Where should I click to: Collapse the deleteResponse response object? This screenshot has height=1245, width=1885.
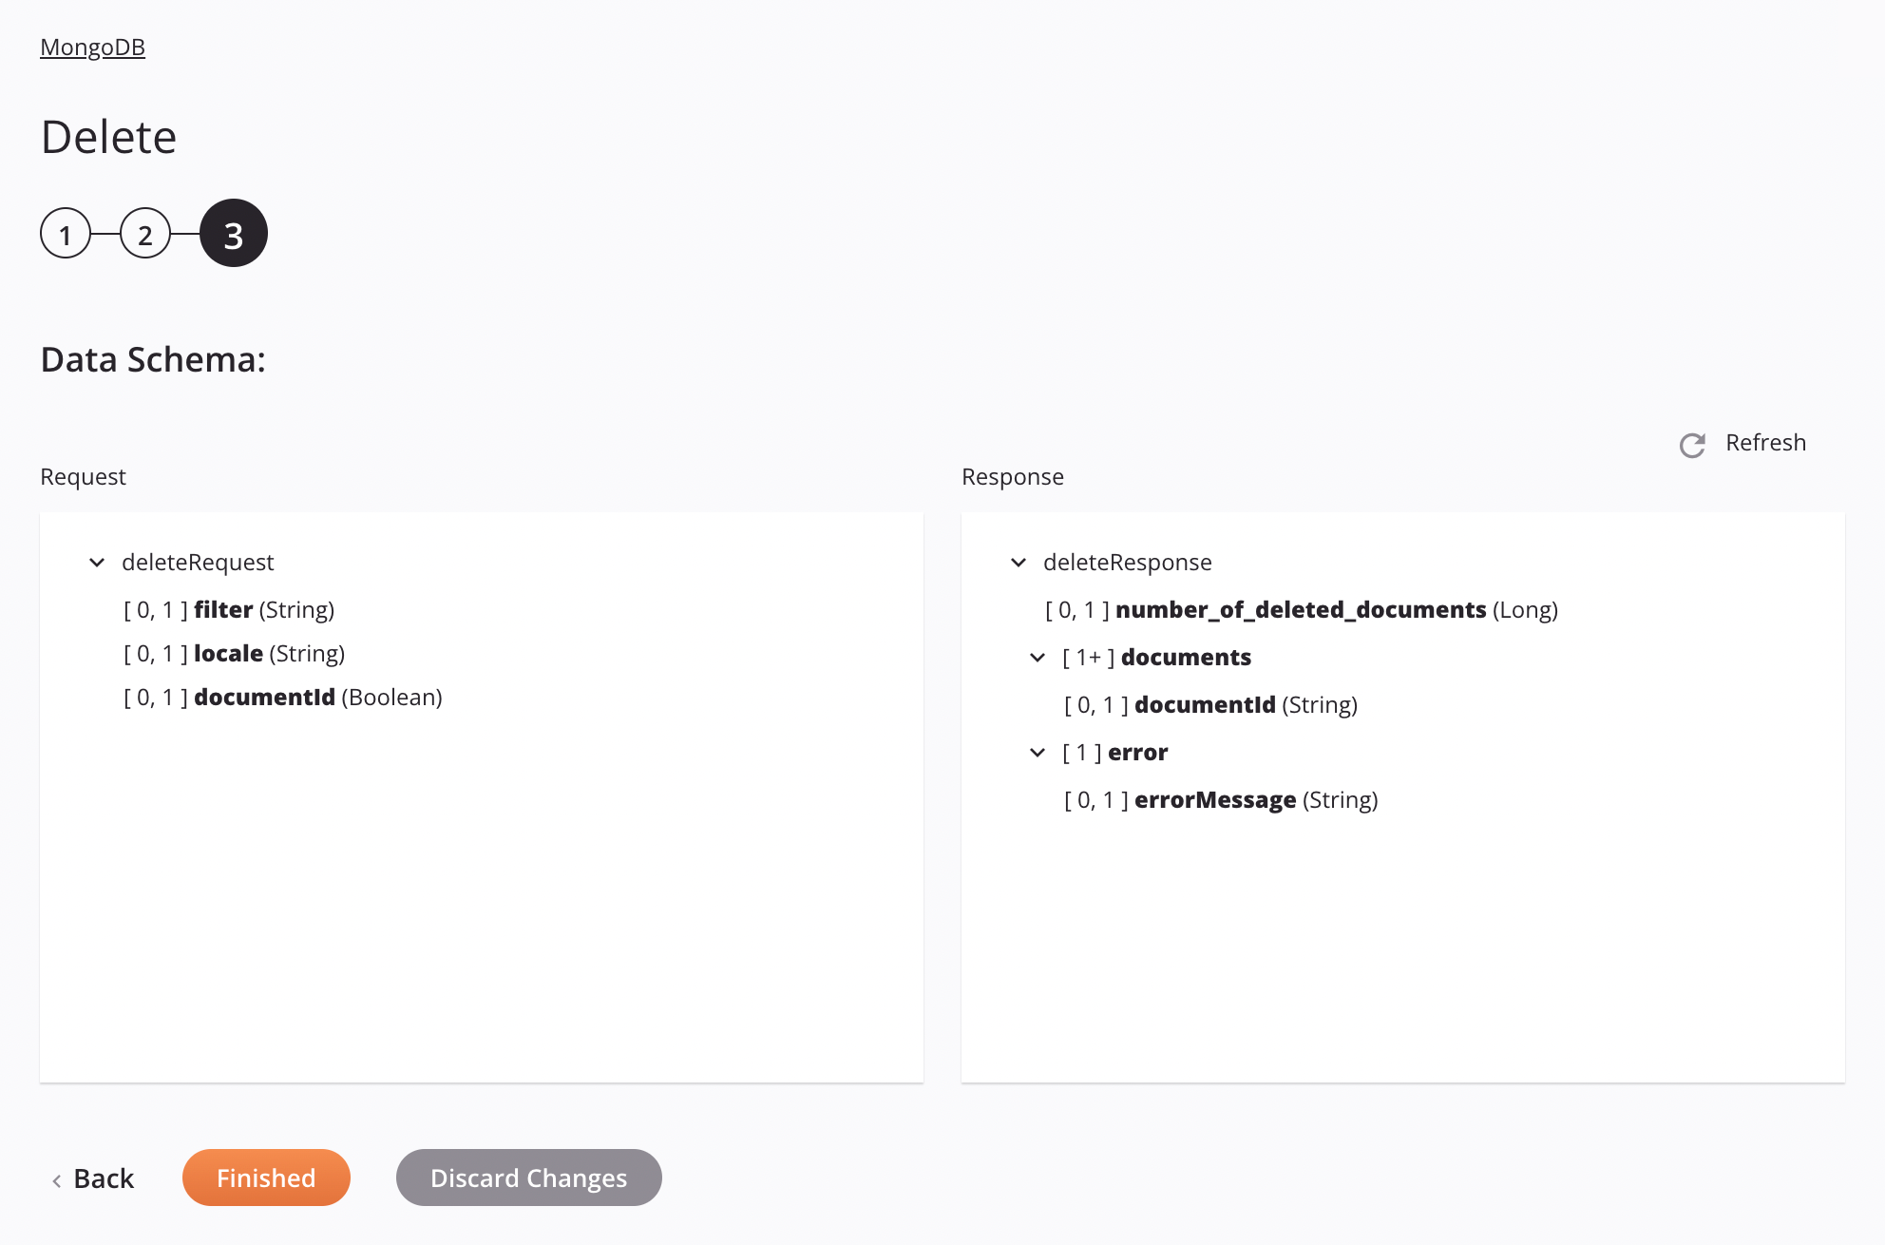(1019, 562)
